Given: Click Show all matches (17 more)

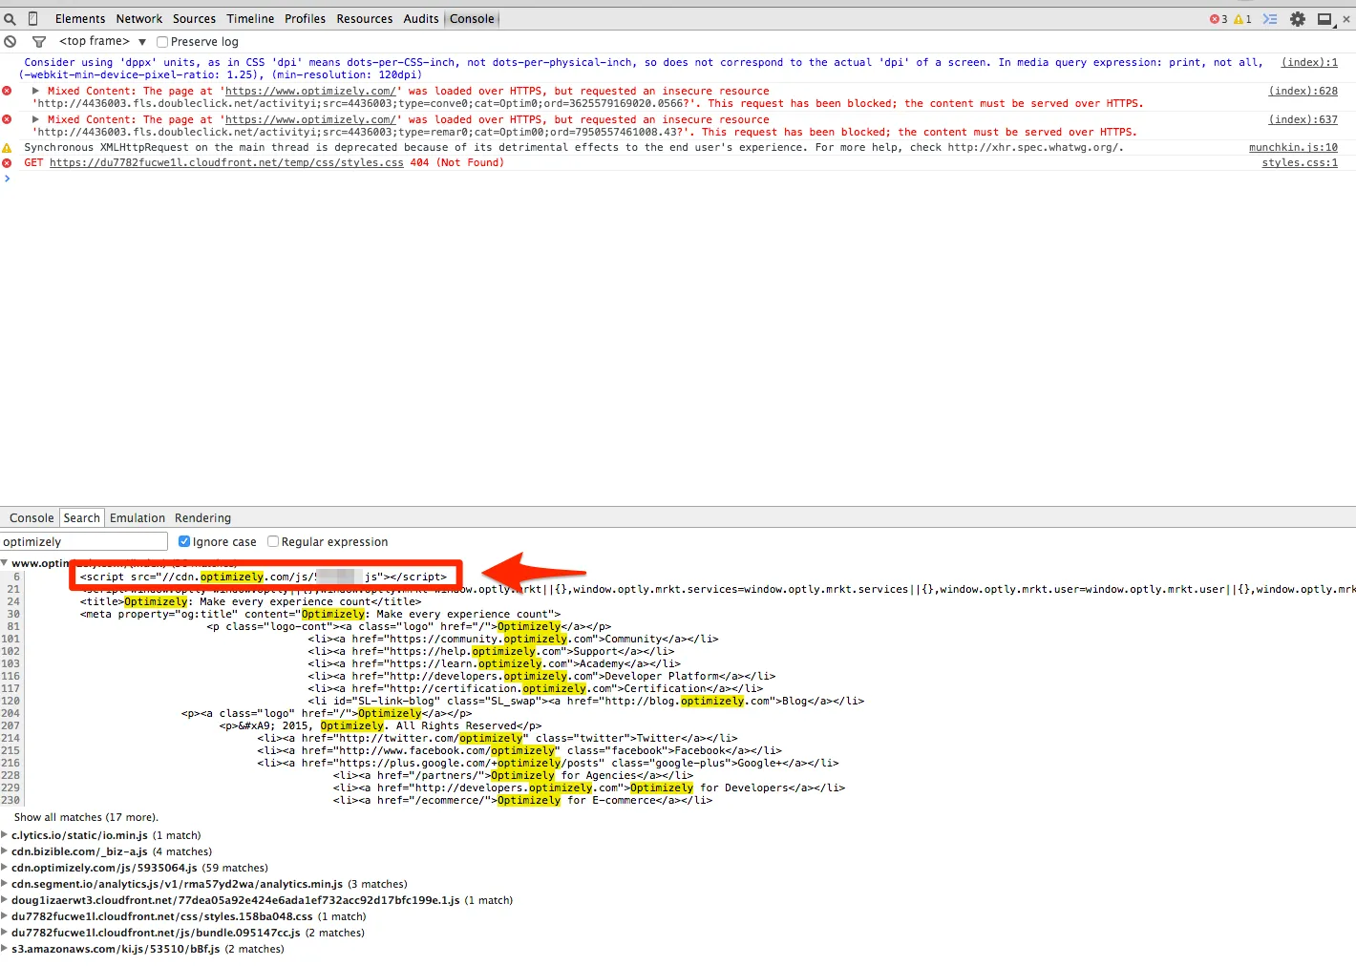Looking at the screenshot, I should click(x=86, y=817).
